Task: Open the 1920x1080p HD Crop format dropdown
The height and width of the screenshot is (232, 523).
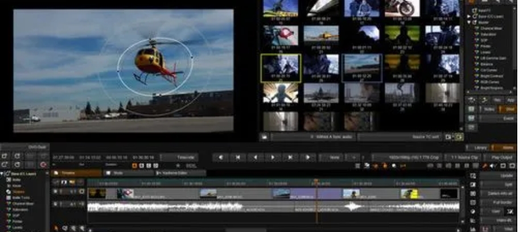Action: 407,157
